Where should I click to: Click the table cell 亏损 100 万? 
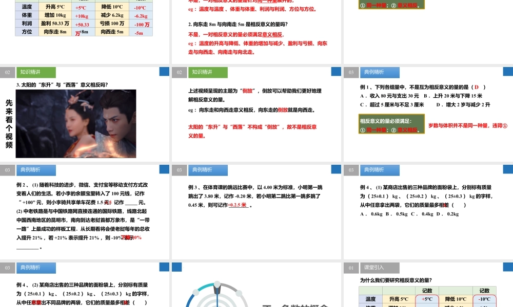click(x=112, y=24)
